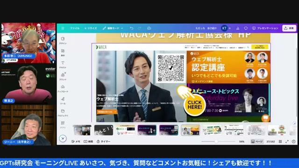The width and height of the screenshot is (299, 168).
Task: Select the white WACA logo page thumbnail
Action: [125, 130]
